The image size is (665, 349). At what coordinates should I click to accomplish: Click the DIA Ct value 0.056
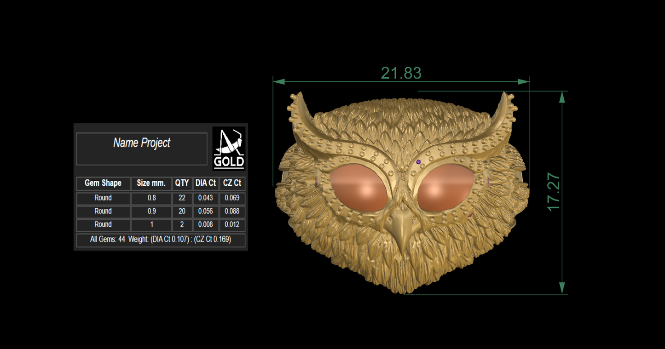pos(206,212)
